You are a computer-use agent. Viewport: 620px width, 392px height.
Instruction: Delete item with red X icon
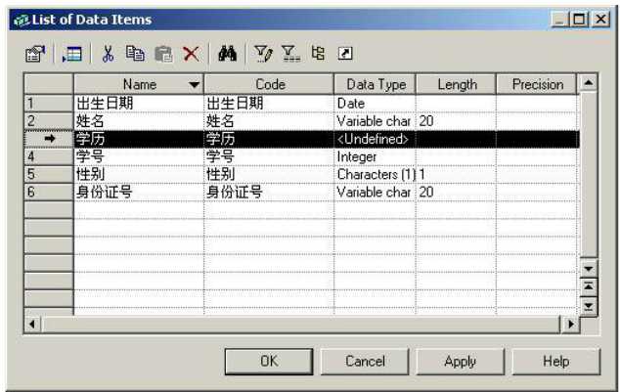tap(191, 54)
